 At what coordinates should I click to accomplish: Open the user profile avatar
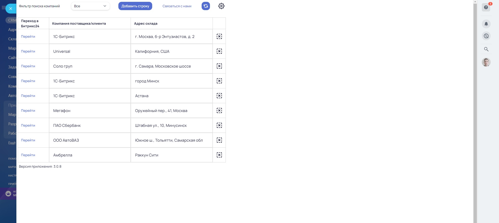(x=486, y=62)
